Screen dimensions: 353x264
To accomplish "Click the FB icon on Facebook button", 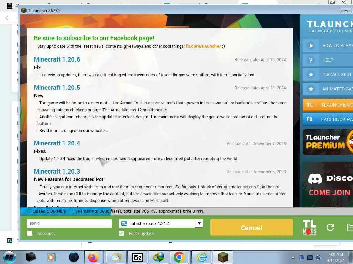I will click(310, 119).
